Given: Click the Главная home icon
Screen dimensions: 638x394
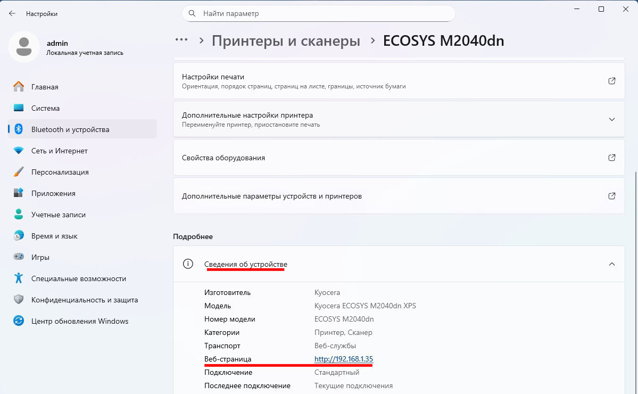Looking at the screenshot, I should (19, 87).
